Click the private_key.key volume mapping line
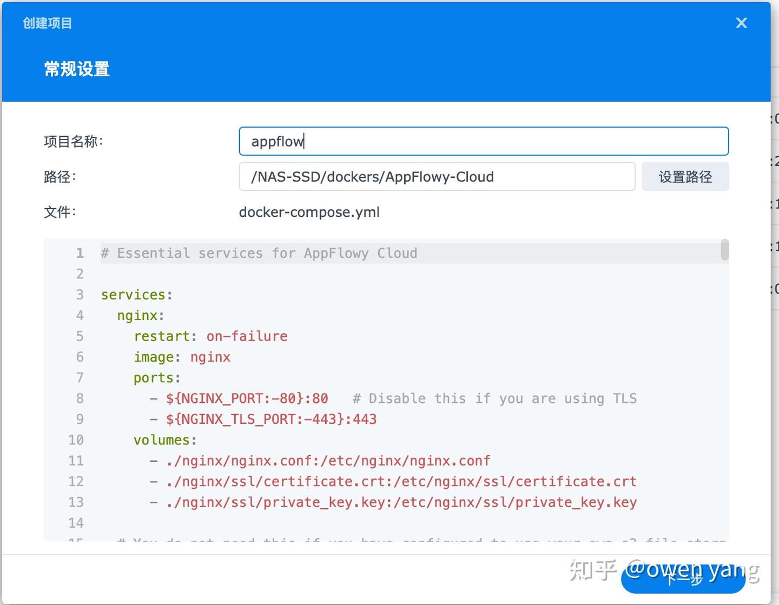 point(400,502)
